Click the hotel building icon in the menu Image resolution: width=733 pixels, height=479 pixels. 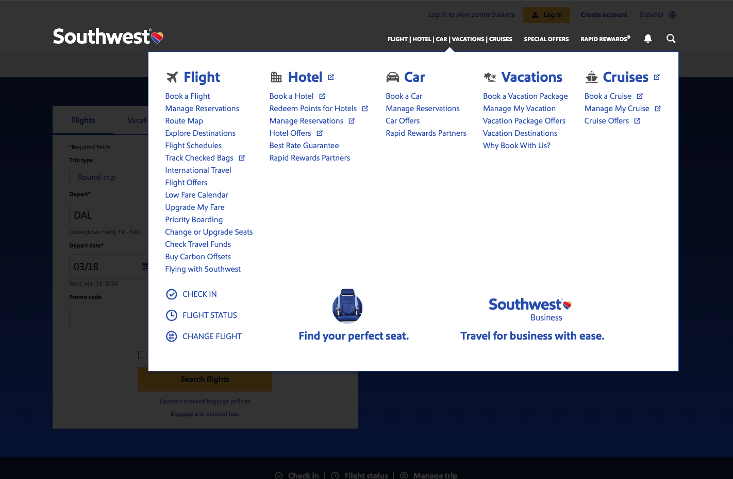[x=276, y=77]
